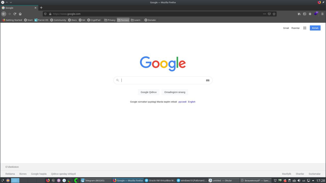This screenshot has width=326, height=183.
Task: Open the Start bookmark
Action: (28, 20)
